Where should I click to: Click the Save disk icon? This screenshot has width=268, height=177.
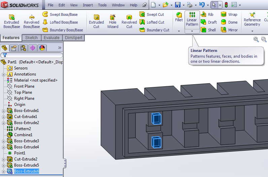point(178,5)
